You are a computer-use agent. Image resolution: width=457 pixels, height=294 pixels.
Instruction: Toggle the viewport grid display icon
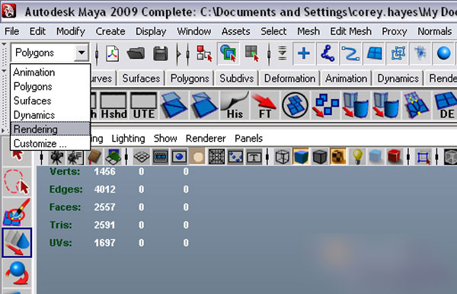point(142,157)
